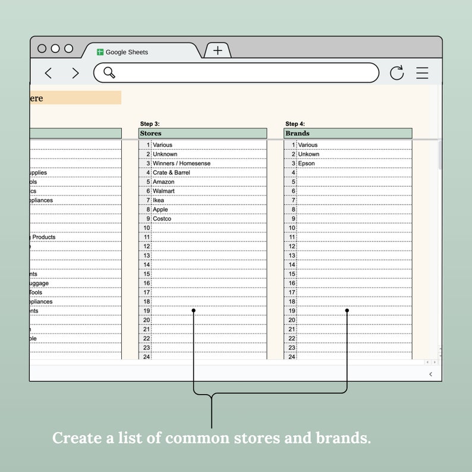
Task: Click the reload page icon
Action: (x=397, y=73)
